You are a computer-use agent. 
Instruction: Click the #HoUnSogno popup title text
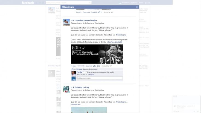point(68,7)
